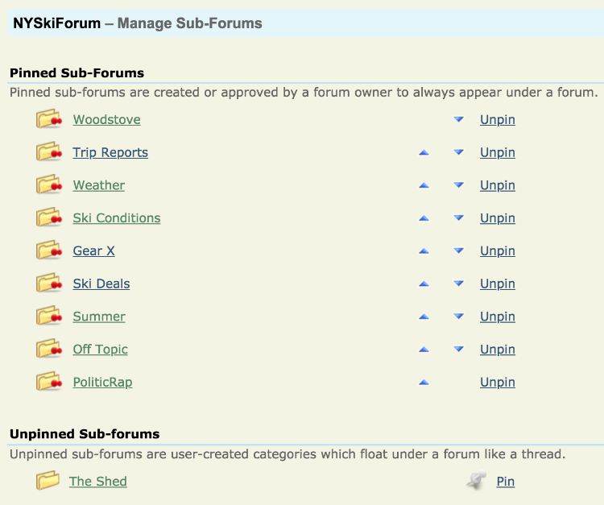Pin The Shed sub-forum

coord(505,482)
